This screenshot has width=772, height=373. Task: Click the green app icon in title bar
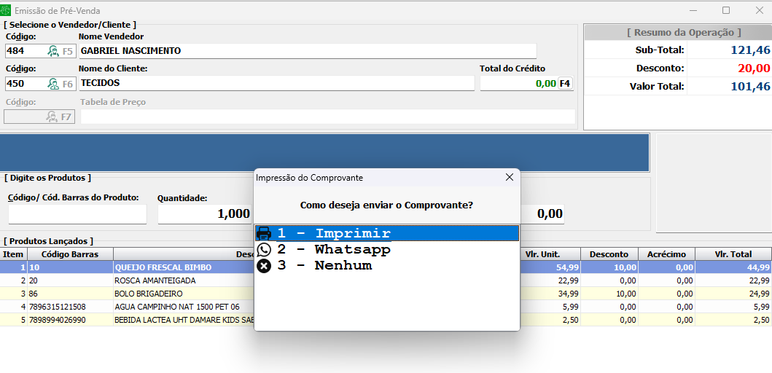point(8,11)
